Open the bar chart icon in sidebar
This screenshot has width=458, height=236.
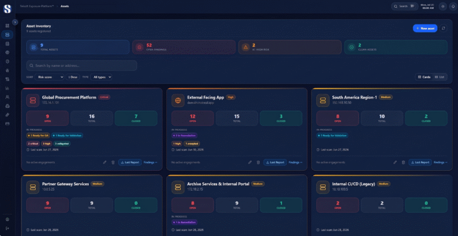click(7, 88)
